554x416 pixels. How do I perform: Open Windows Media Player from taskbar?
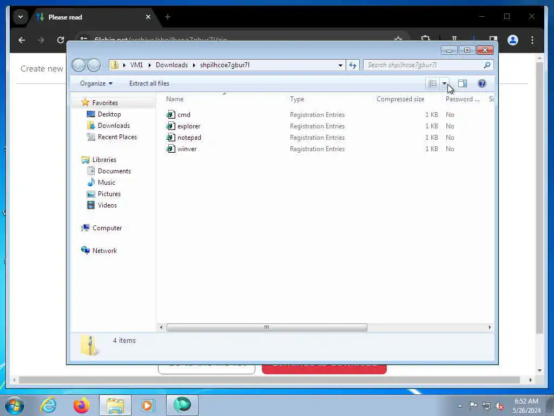point(148,405)
